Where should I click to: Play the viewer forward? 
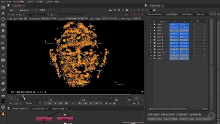(x=80, y=103)
